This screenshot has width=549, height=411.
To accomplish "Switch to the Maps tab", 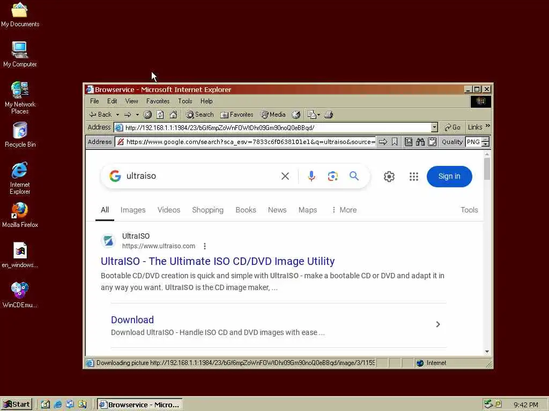I will pos(307,210).
